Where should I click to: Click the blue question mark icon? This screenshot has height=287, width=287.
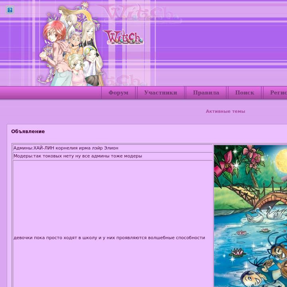[x=10, y=10]
